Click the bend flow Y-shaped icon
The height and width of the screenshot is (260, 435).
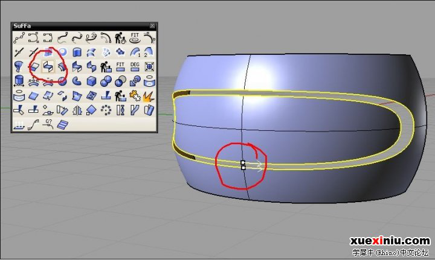pyautogui.click(x=135, y=110)
